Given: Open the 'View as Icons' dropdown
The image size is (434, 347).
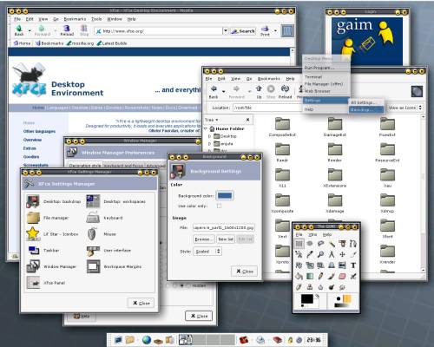Looking at the screenshot, I should click(405, 108).
